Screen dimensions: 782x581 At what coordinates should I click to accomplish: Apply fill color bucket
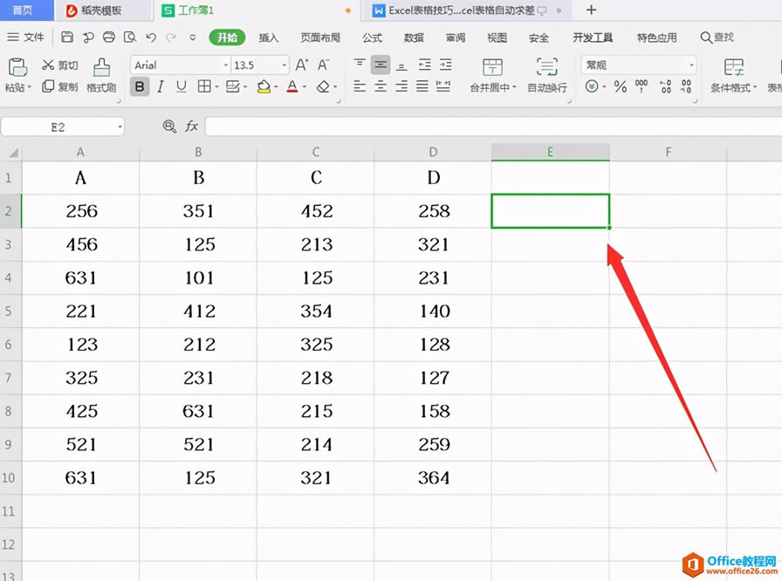[264, 86]
